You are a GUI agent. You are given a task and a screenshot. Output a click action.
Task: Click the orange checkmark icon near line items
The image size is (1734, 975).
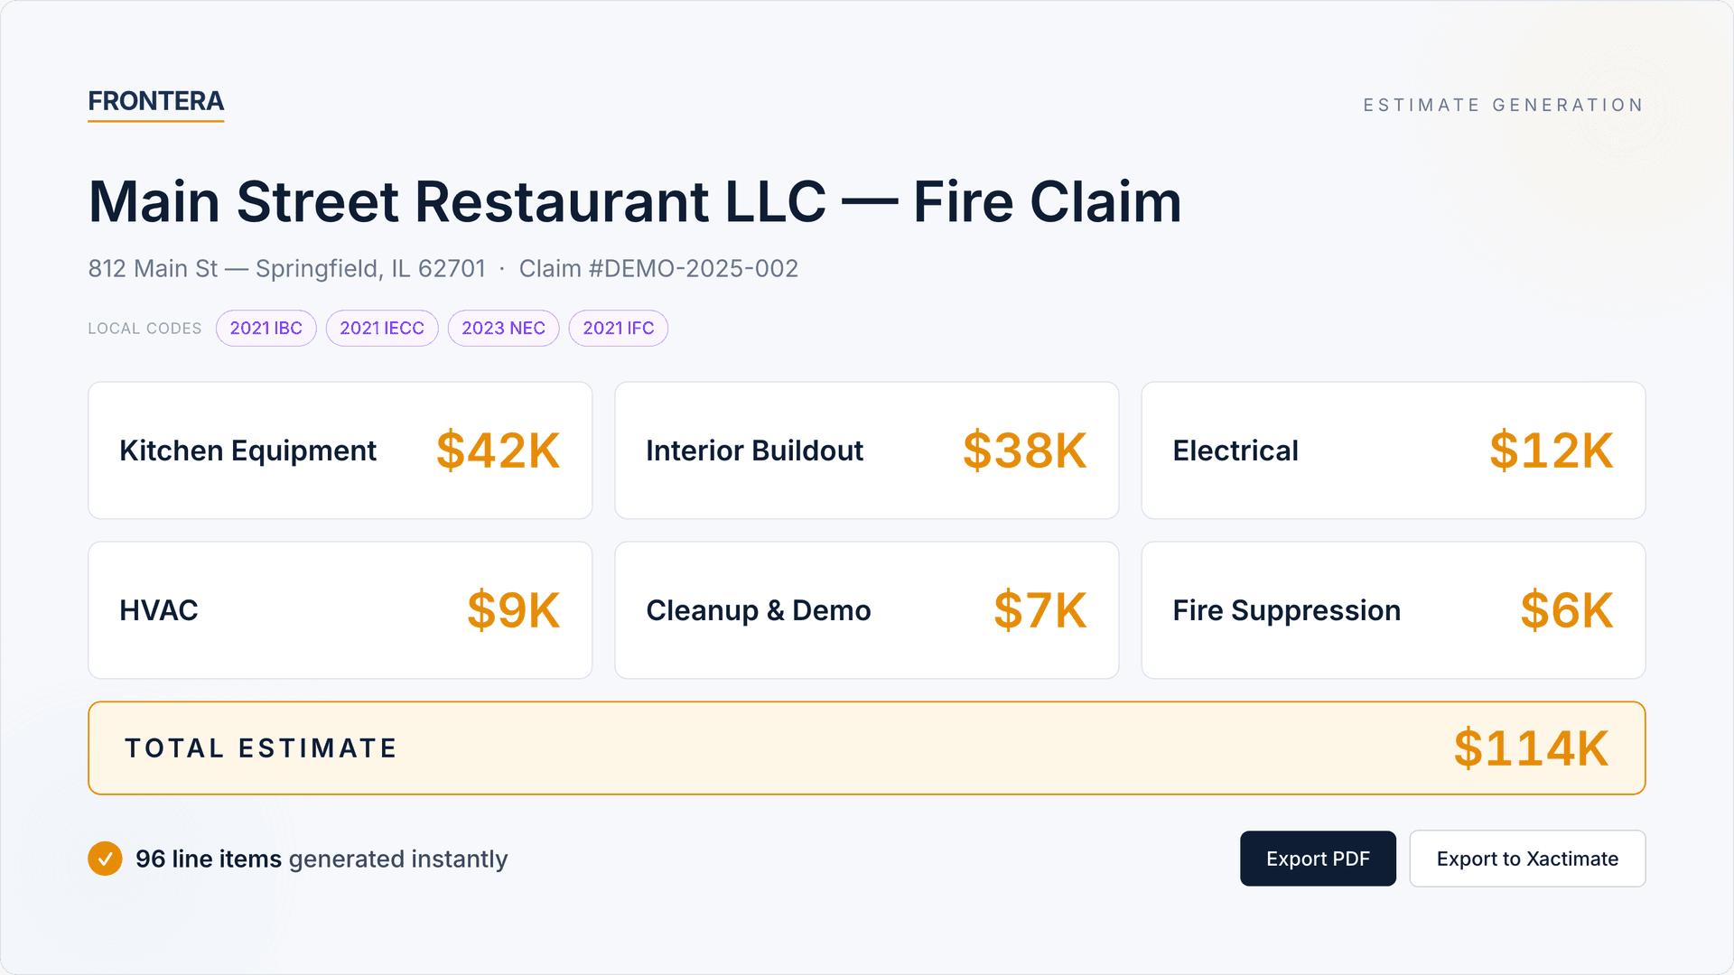tap(105, 859)
